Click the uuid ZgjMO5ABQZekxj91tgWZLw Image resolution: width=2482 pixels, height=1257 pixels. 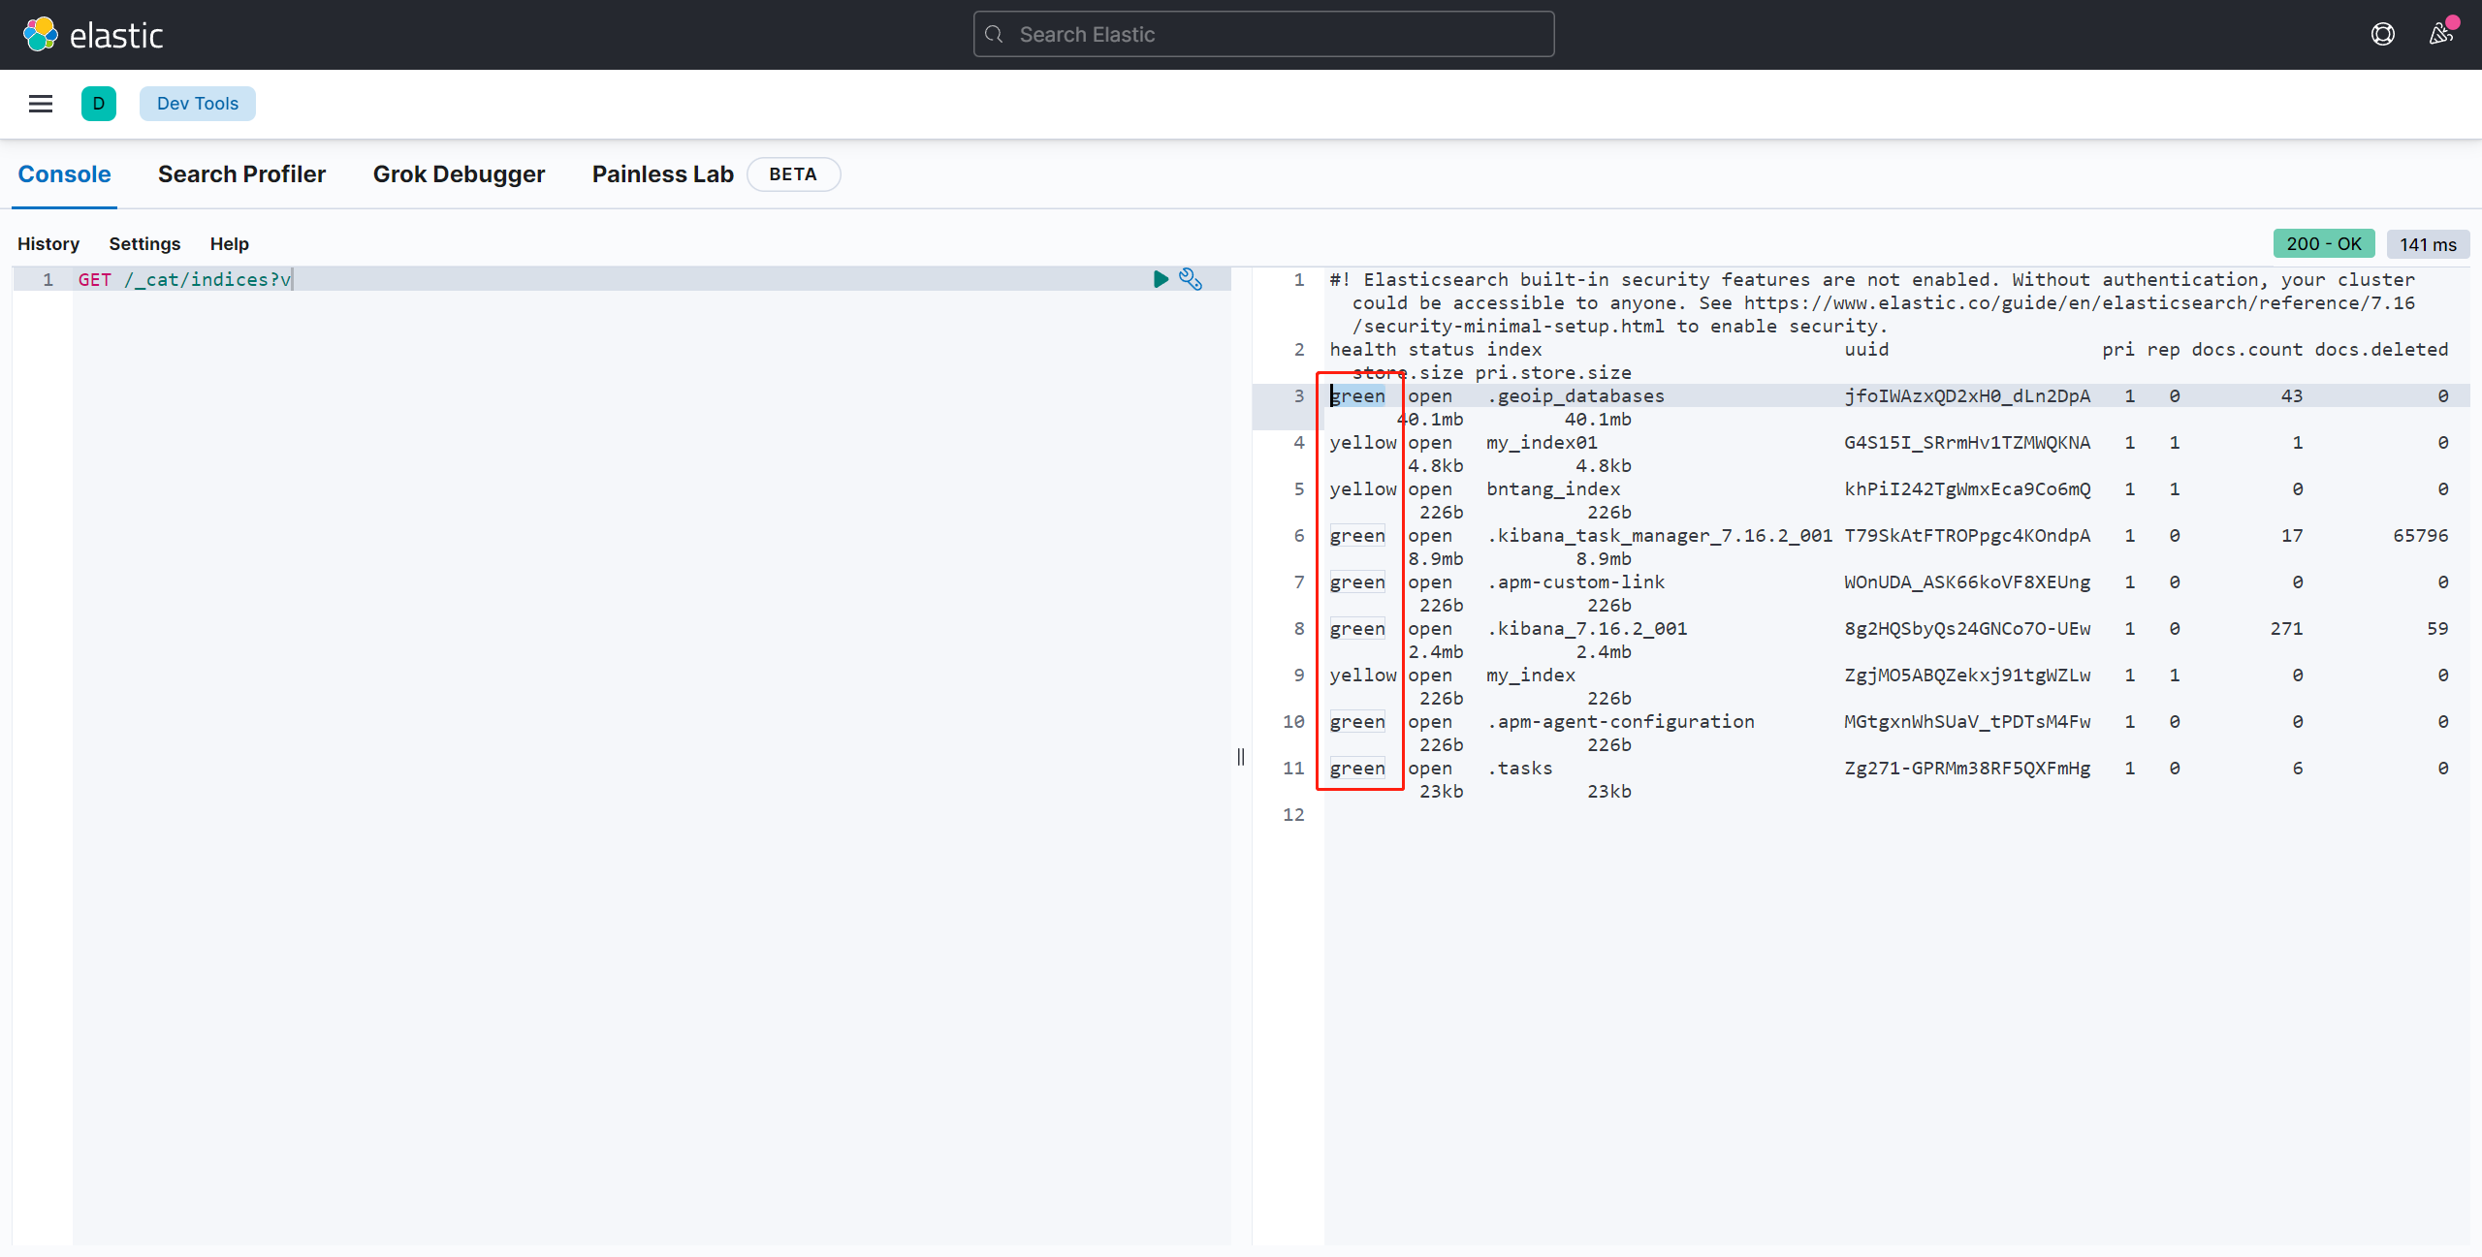tap(1967, 675)
